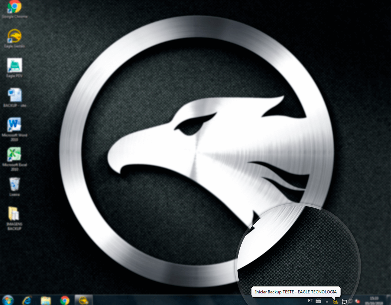The width and height of the screenshot is (391, 305).
Task: Open the Microsoft Word 2010 shortcut
Action: click(14, 129)
